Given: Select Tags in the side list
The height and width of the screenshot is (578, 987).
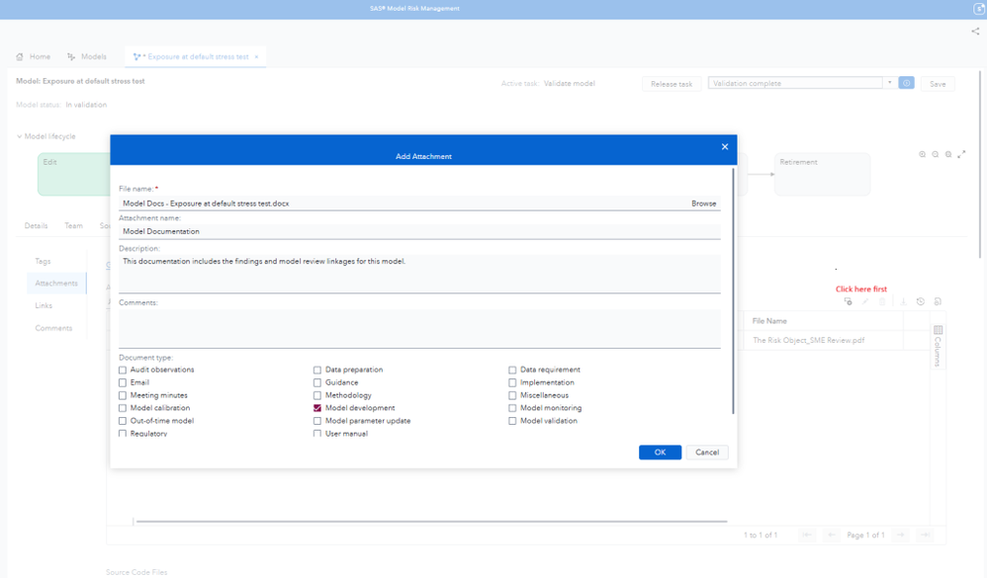Looking at the screenshot, I should [43, 261].
